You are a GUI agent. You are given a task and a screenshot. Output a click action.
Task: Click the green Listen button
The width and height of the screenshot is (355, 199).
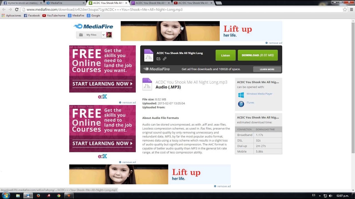click(x=225, y=55)
